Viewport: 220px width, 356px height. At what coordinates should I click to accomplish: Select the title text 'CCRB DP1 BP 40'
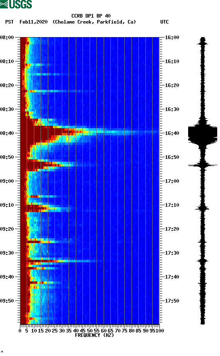coord(91,16)
